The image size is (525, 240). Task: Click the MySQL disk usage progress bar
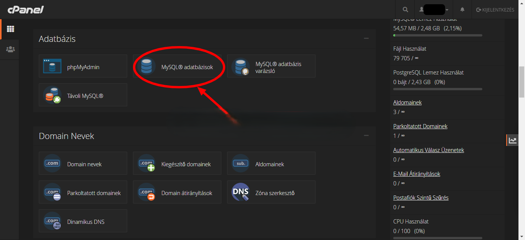pos(438,35)
